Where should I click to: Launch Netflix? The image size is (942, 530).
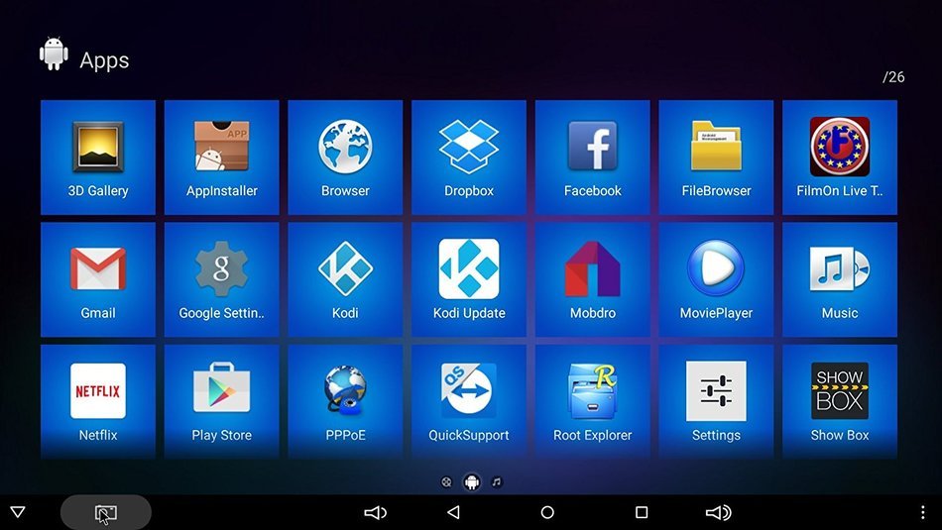(x=98, y=402)
